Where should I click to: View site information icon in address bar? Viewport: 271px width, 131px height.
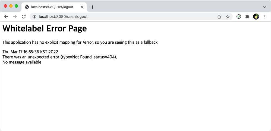tap(34, 17)
